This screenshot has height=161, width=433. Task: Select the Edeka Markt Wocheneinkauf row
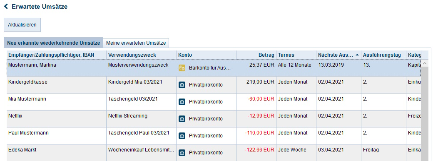click(x=214, y=153)
